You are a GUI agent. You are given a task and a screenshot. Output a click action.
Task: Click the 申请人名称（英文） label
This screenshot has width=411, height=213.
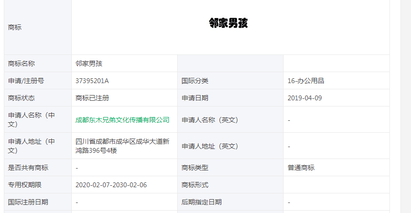point(210,120)
